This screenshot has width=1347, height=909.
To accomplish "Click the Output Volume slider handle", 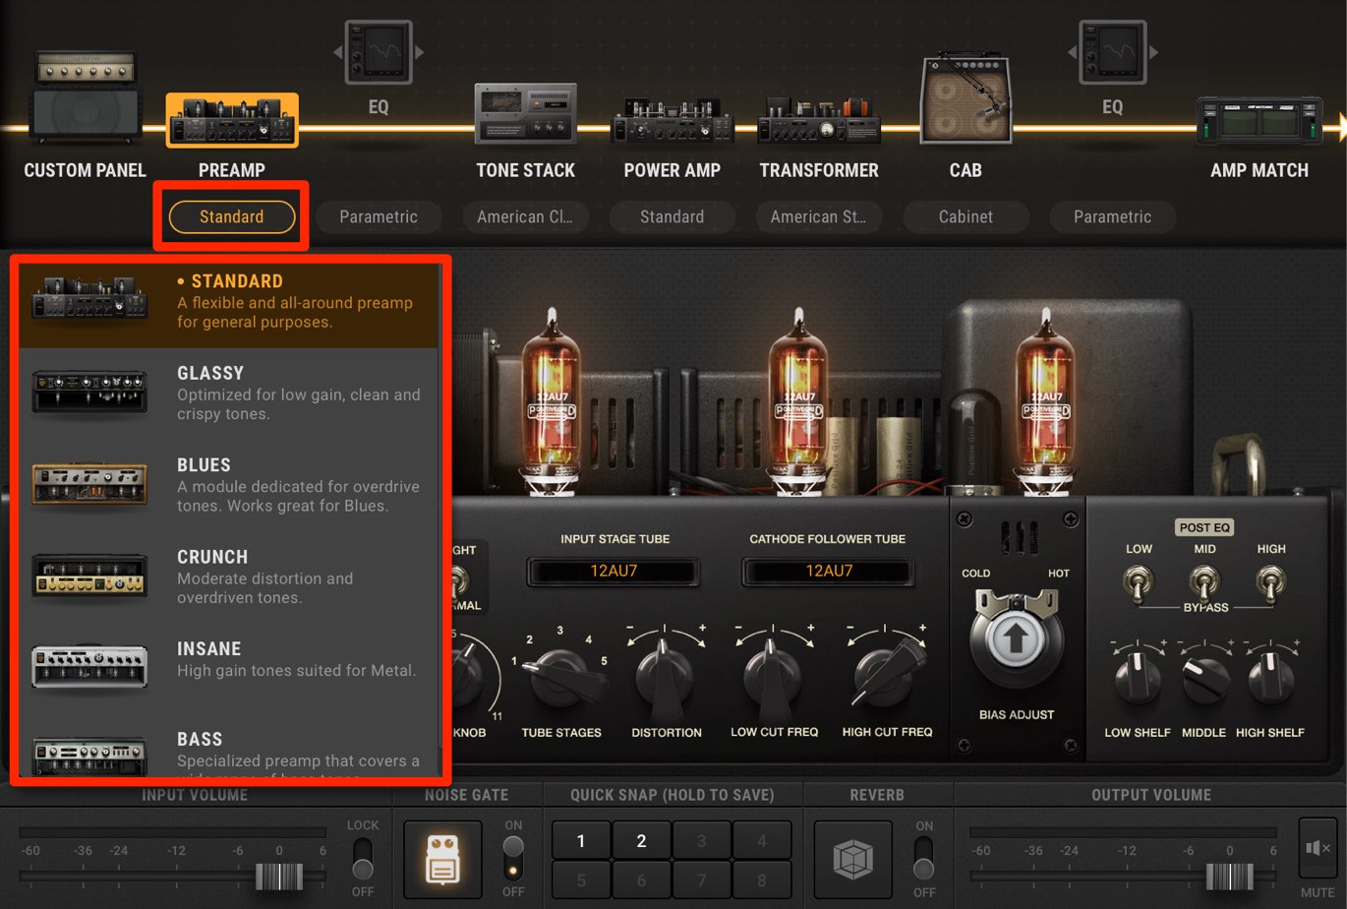I will [1229, 876].
